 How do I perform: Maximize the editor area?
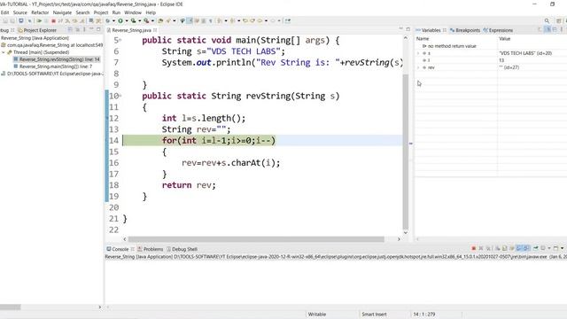[x=408, y=29]
